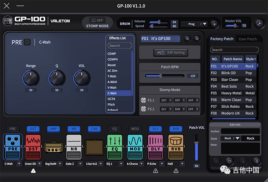Open the A-Chorus dropdown
The image size is (268, 182).
(x=135, y=164)
